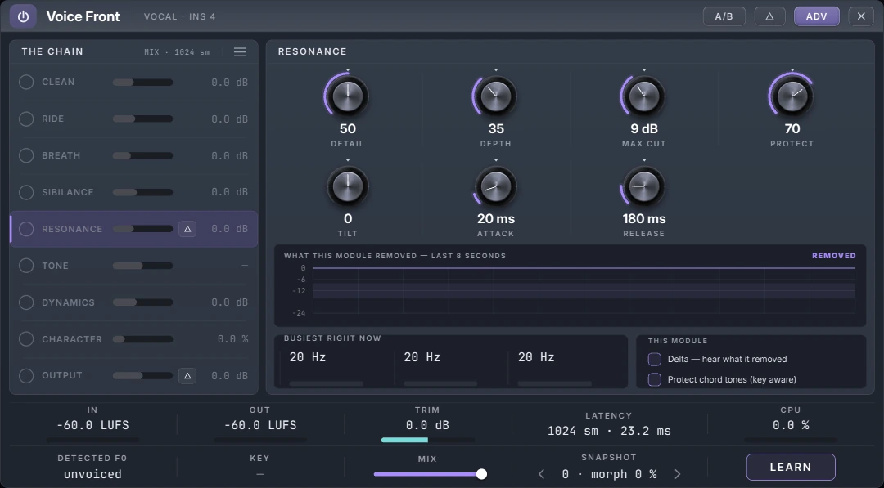Click the '1024 sm · 23.2 ms' latency readout

(x=609, y=431)
